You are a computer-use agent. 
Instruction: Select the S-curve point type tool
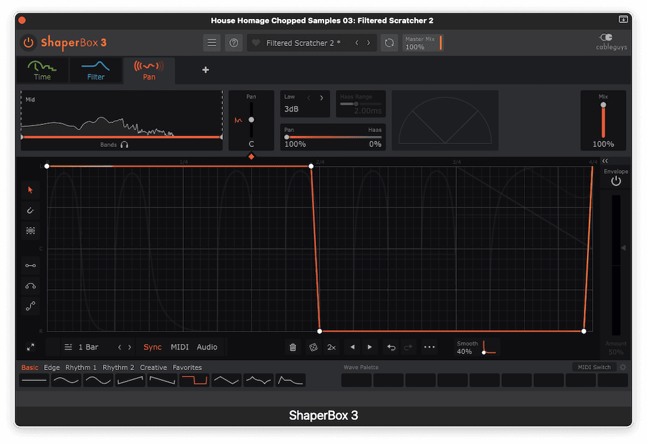tap(30, 306)
